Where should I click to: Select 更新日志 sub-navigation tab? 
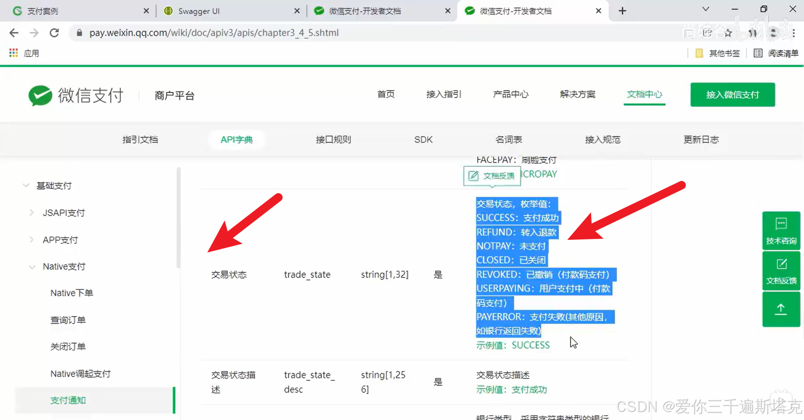(x=701, y=140)
